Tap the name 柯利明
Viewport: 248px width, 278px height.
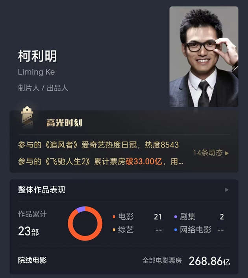click(37, 56)
